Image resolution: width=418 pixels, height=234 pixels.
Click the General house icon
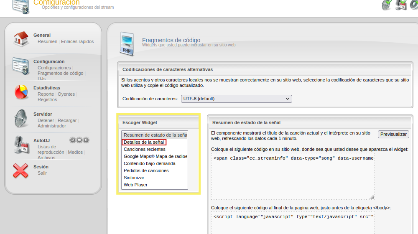click(20, 39)
